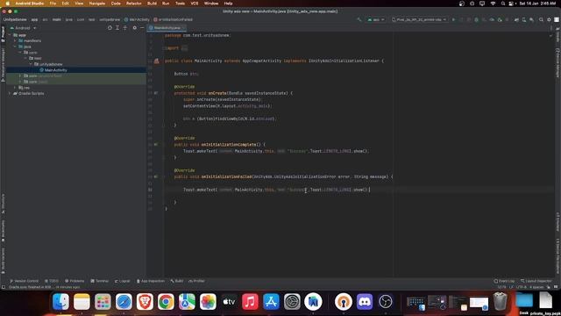The image size is (561, 316).
Task: Click the green Run app button
Action: (x=453, y=19)
